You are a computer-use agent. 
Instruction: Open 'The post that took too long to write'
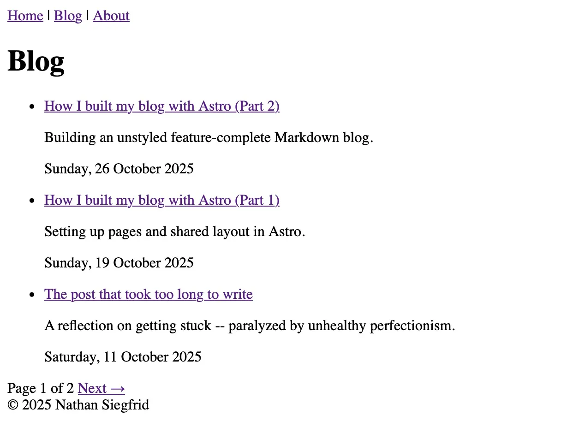[148, 294]
